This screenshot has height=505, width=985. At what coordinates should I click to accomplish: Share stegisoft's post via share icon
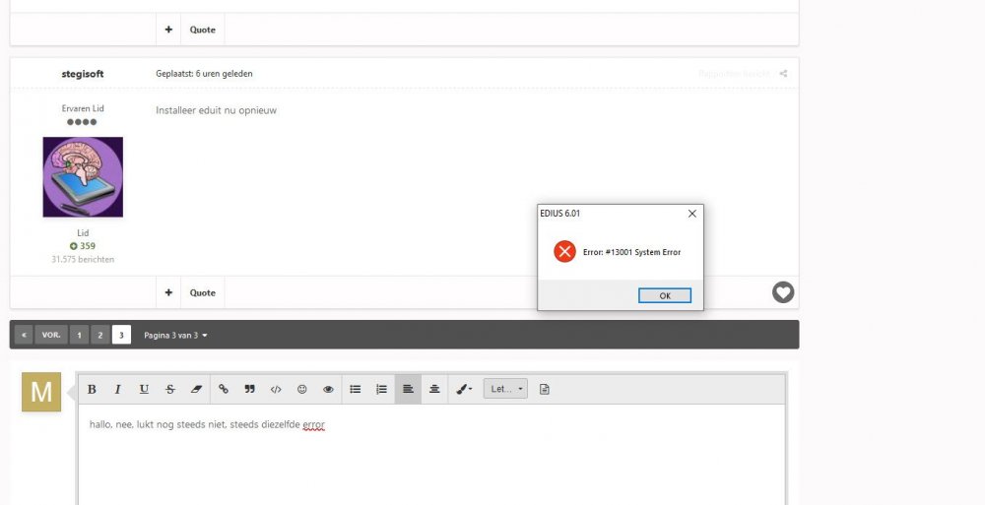click(783, 74)
